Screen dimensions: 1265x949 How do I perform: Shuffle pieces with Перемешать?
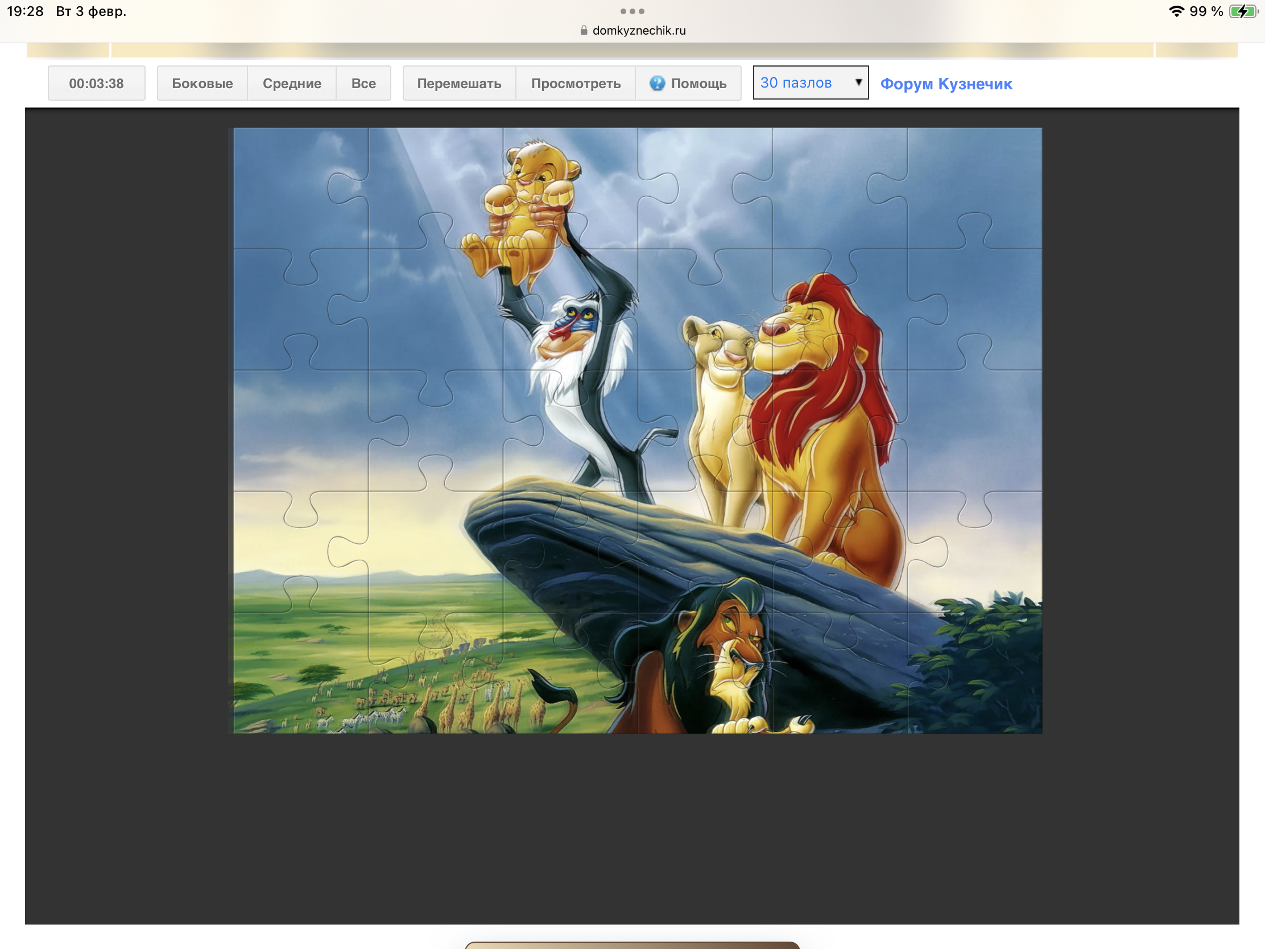[x=459, y=84]
